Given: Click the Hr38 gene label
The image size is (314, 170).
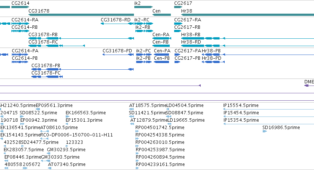Looking at the screenshot, I should pyautogui.click(x=187, y=11).
